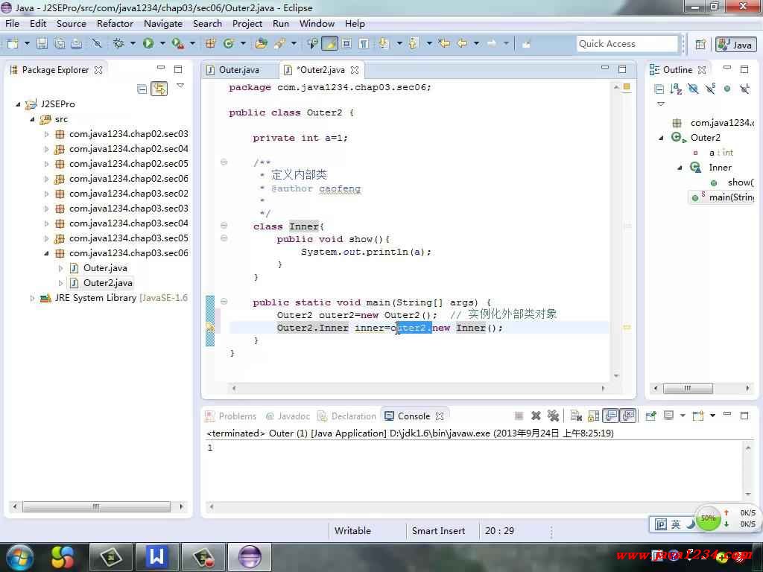Open the Run button dropdown arrow
763x572 pixels.
coord(161,44)
